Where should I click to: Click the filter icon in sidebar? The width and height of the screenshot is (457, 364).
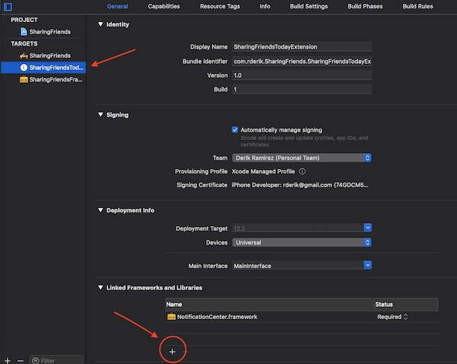(36, 360)
